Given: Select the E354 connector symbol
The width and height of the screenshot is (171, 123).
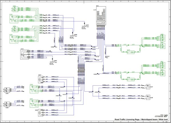Looking at the screenshot, I should [7, 90].
